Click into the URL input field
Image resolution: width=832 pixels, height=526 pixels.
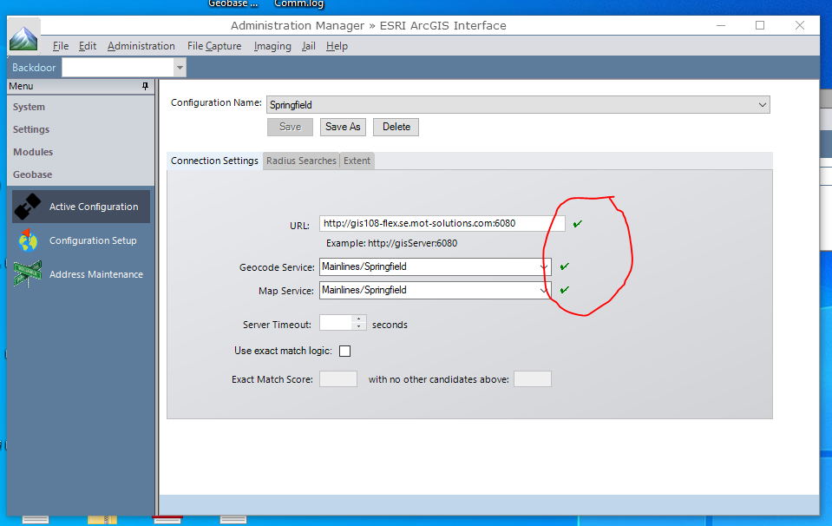(x=442, y=223)
